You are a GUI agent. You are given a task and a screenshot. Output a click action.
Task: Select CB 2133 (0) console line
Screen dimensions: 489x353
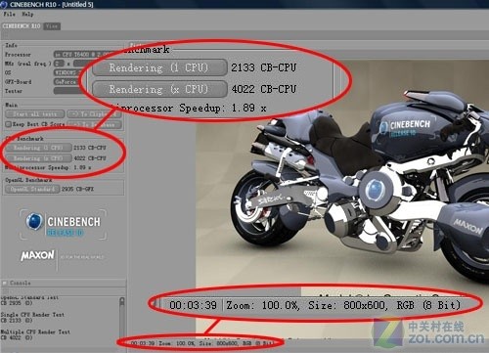point(17,321)
